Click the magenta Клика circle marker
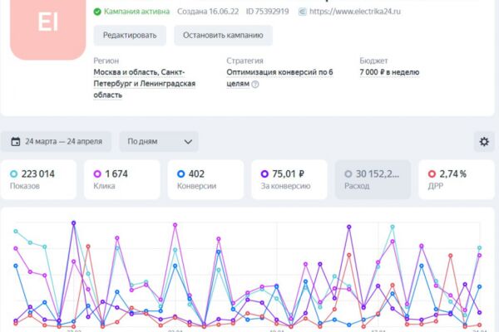Screen dimensions: 499x332 (x=97, y=173)
